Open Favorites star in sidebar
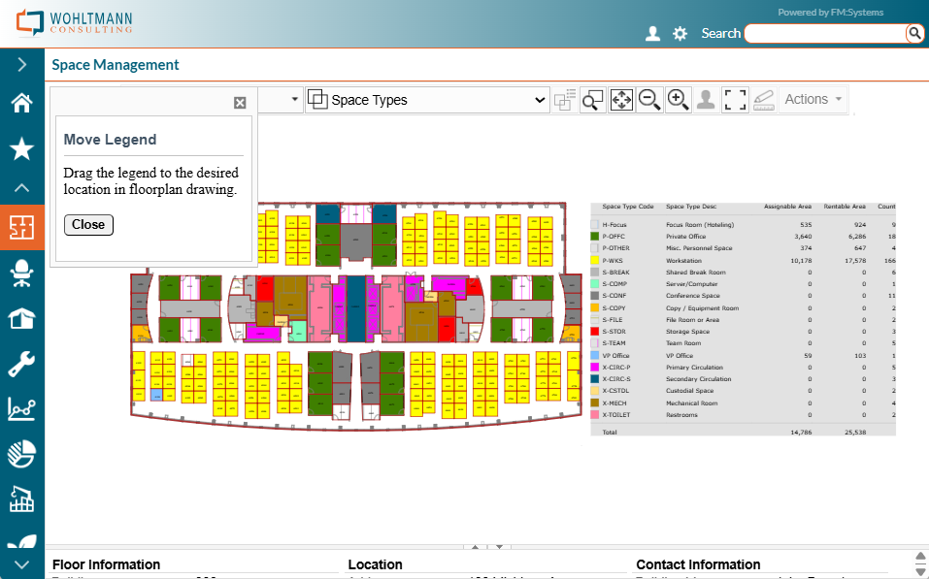Viewport: 929px width, 579px height. pyautogui.click(x=21, y=148)
